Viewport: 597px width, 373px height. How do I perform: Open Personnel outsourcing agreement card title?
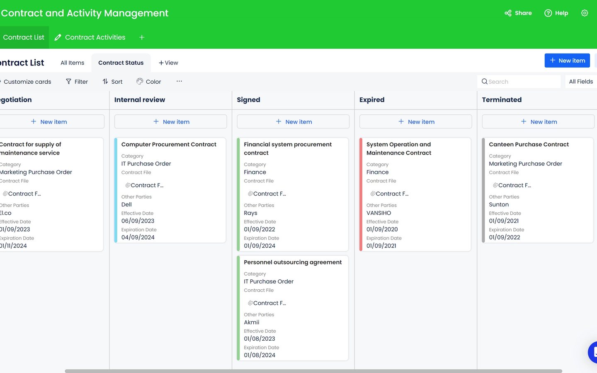point(293,262)
